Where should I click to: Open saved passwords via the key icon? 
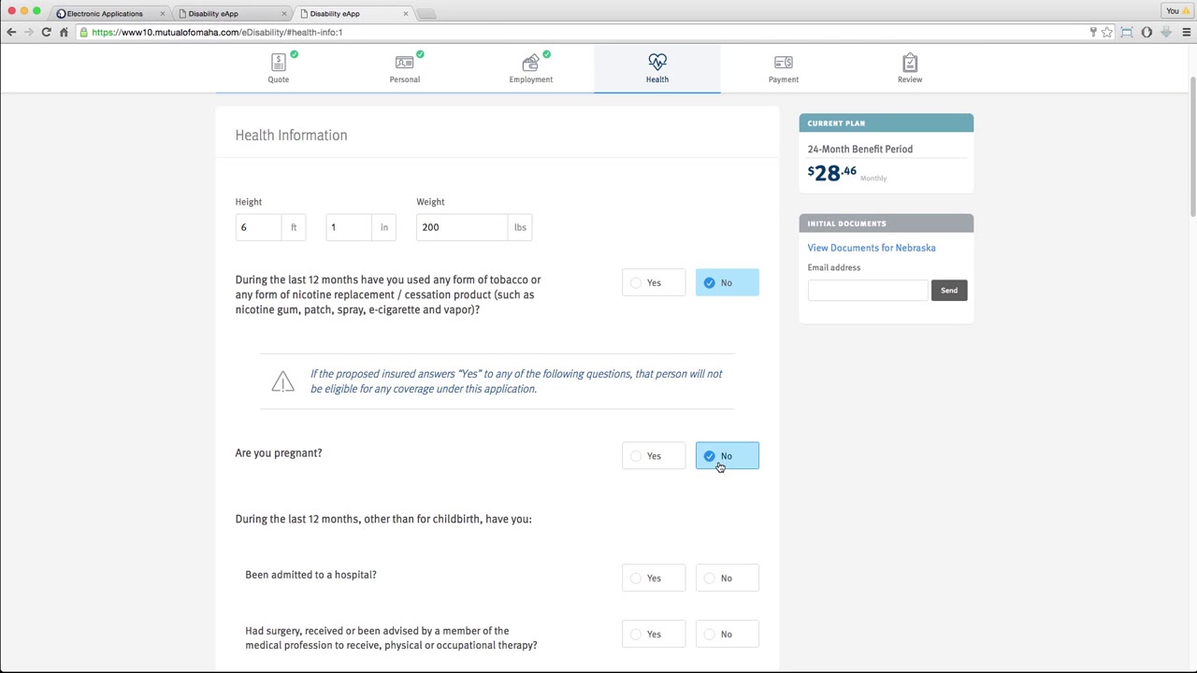pos(1092,32)
